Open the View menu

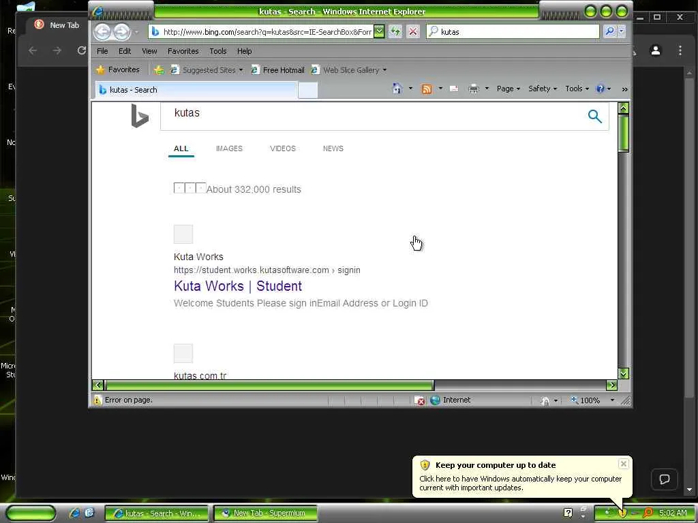point(149,51)
